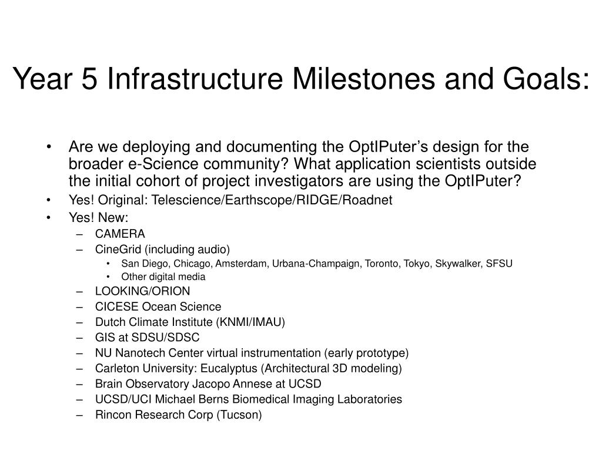Click 'CineGrid (including audio)' item

click(x=162, y=250)
